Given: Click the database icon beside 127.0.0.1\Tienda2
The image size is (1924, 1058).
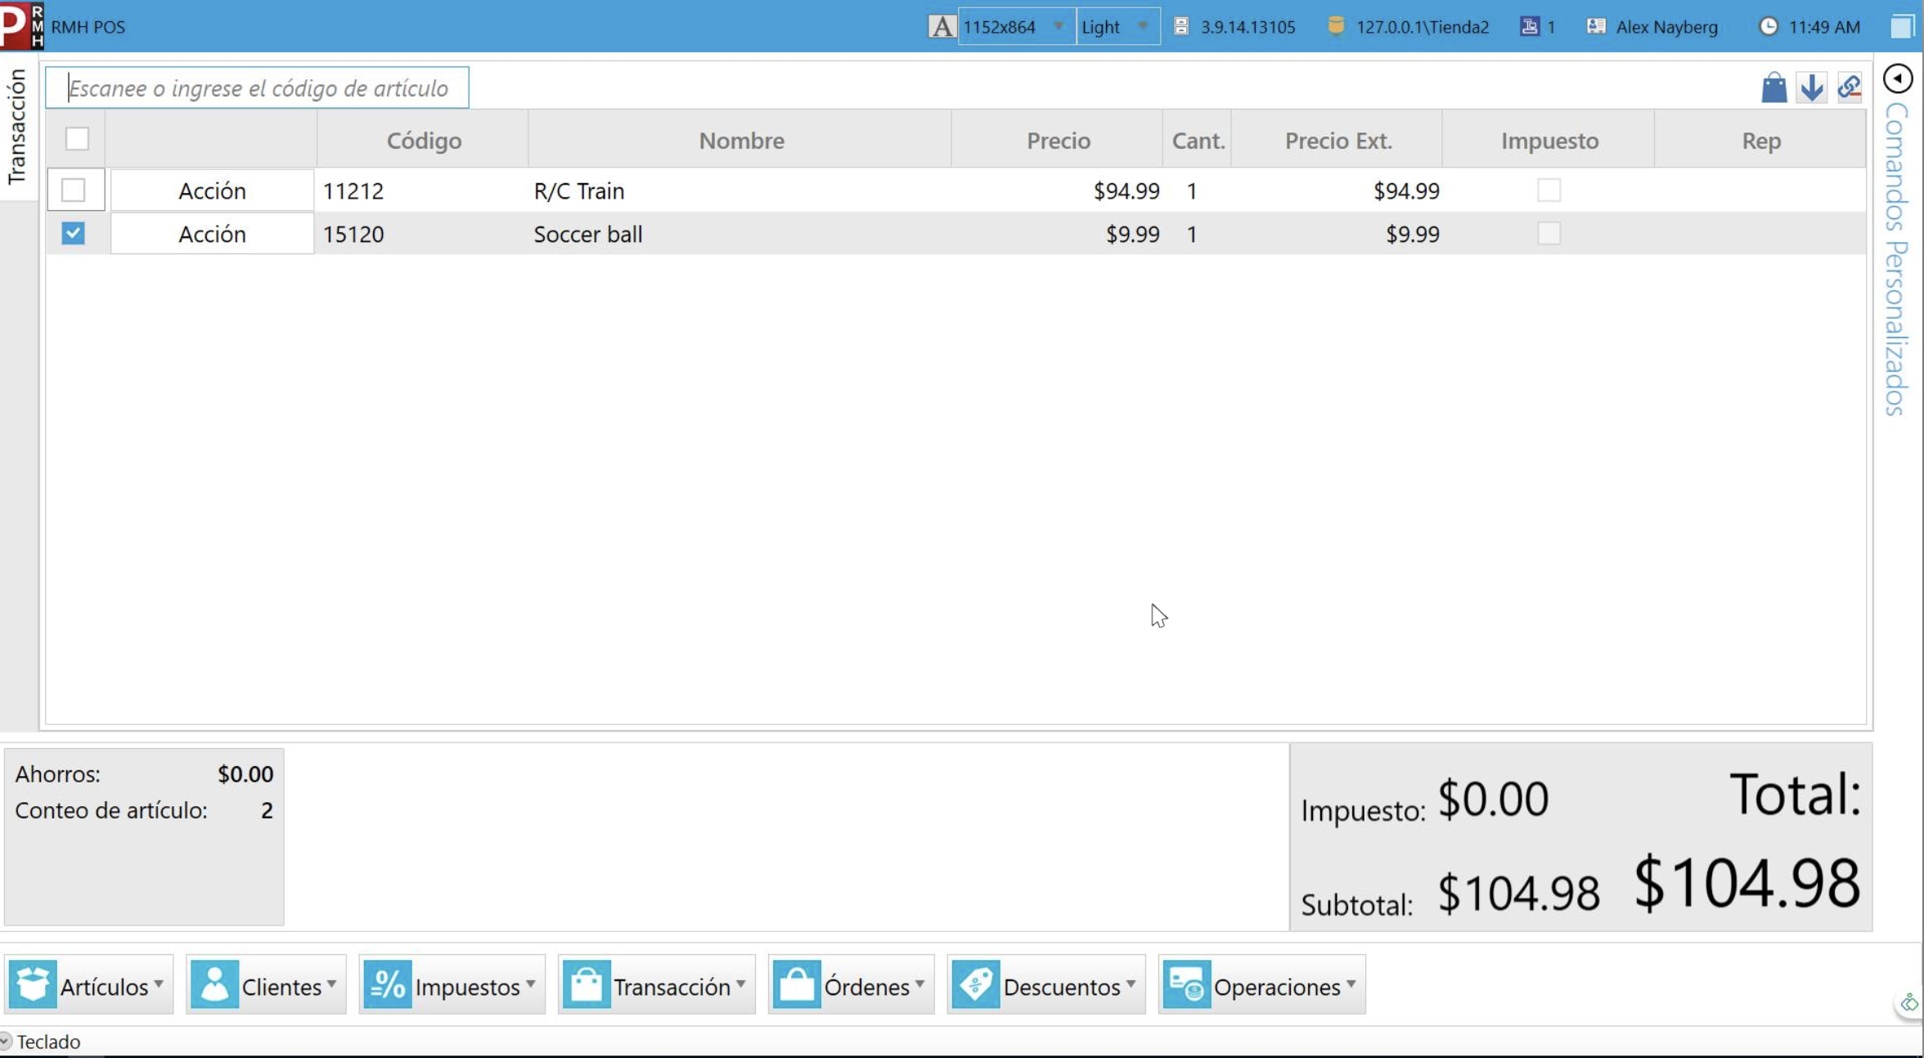Looking at the screenshot, I should coord(1336,26).
